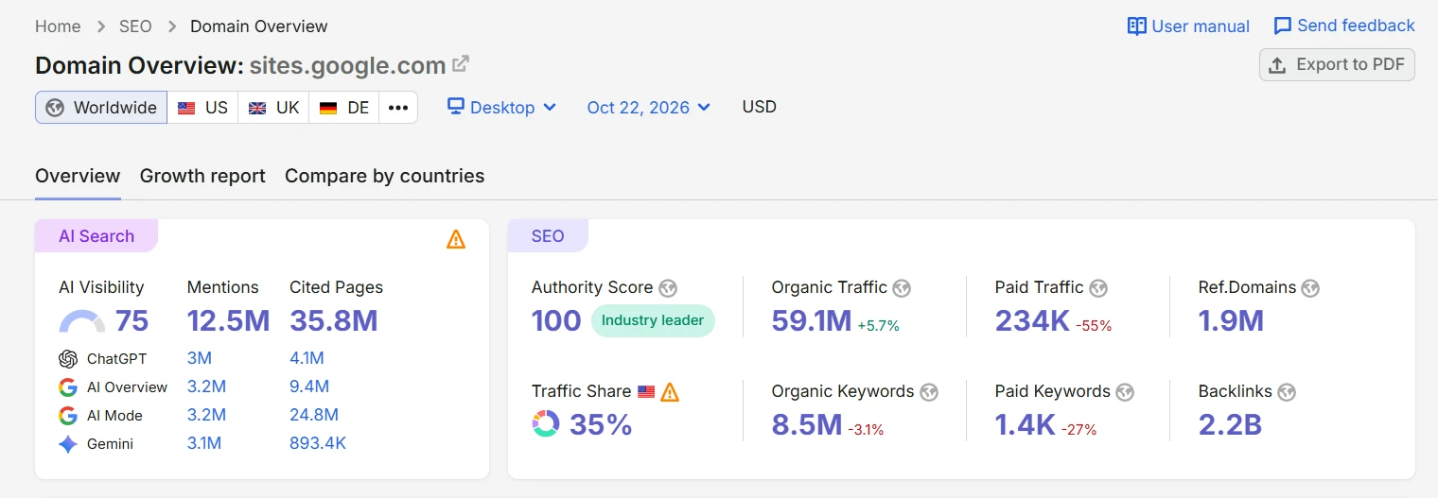Open ChatGPT cited pages value 4.1M
The image size is (1438, 498).
coord(307,359)
